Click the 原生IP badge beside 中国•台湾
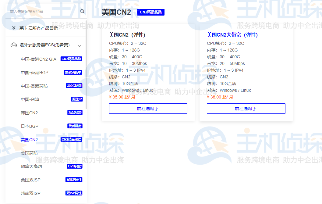The height and width of the screenshot is (204, 322). pos(76,99)
